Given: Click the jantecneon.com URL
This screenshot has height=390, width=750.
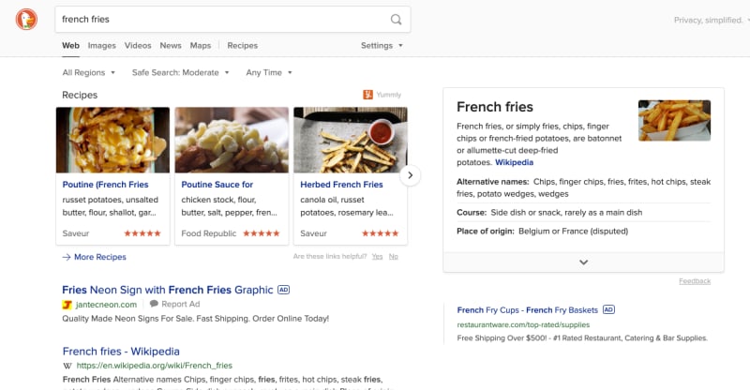Looking at the screenshot, I should tap(106, 305).
